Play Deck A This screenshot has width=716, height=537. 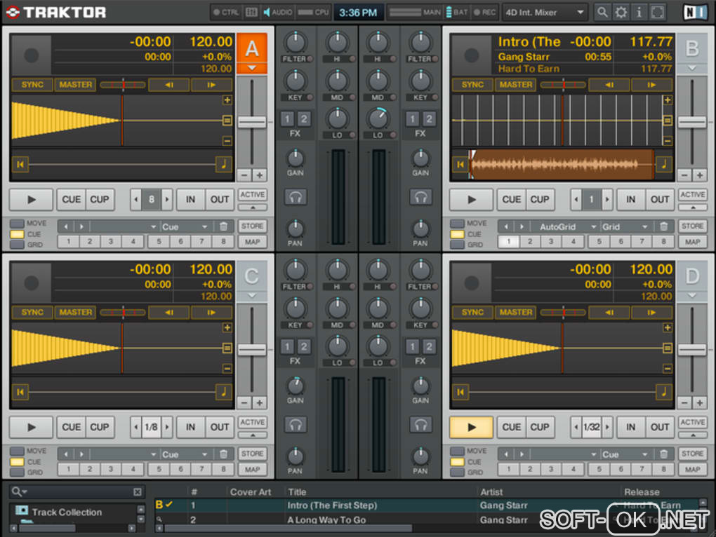(31, 200)
